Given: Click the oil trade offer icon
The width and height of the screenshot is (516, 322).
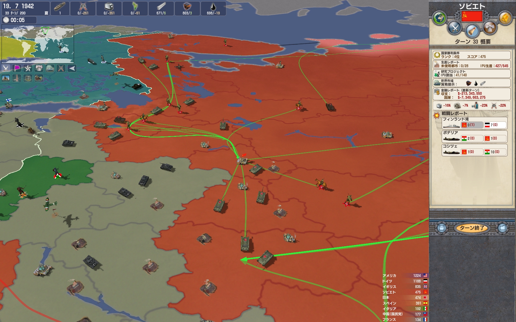Looking at the screenshot, I should click(476, 83).
